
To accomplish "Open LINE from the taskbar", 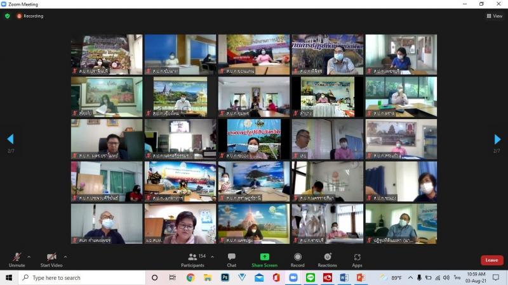I will 311,277.
